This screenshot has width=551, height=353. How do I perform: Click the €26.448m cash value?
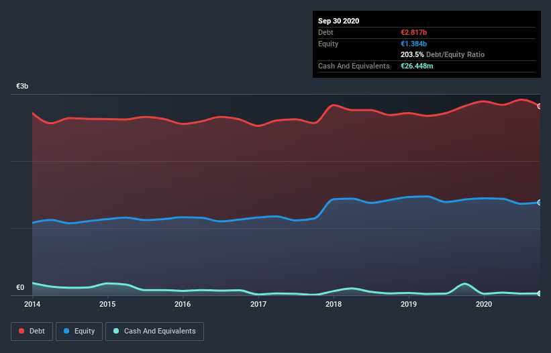pyautogui.click(x=417, y=66)
